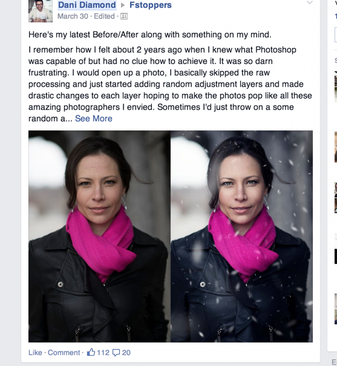View the 112 people who liked
Viewport: 337px width, 366px height.
click(103, 352)
